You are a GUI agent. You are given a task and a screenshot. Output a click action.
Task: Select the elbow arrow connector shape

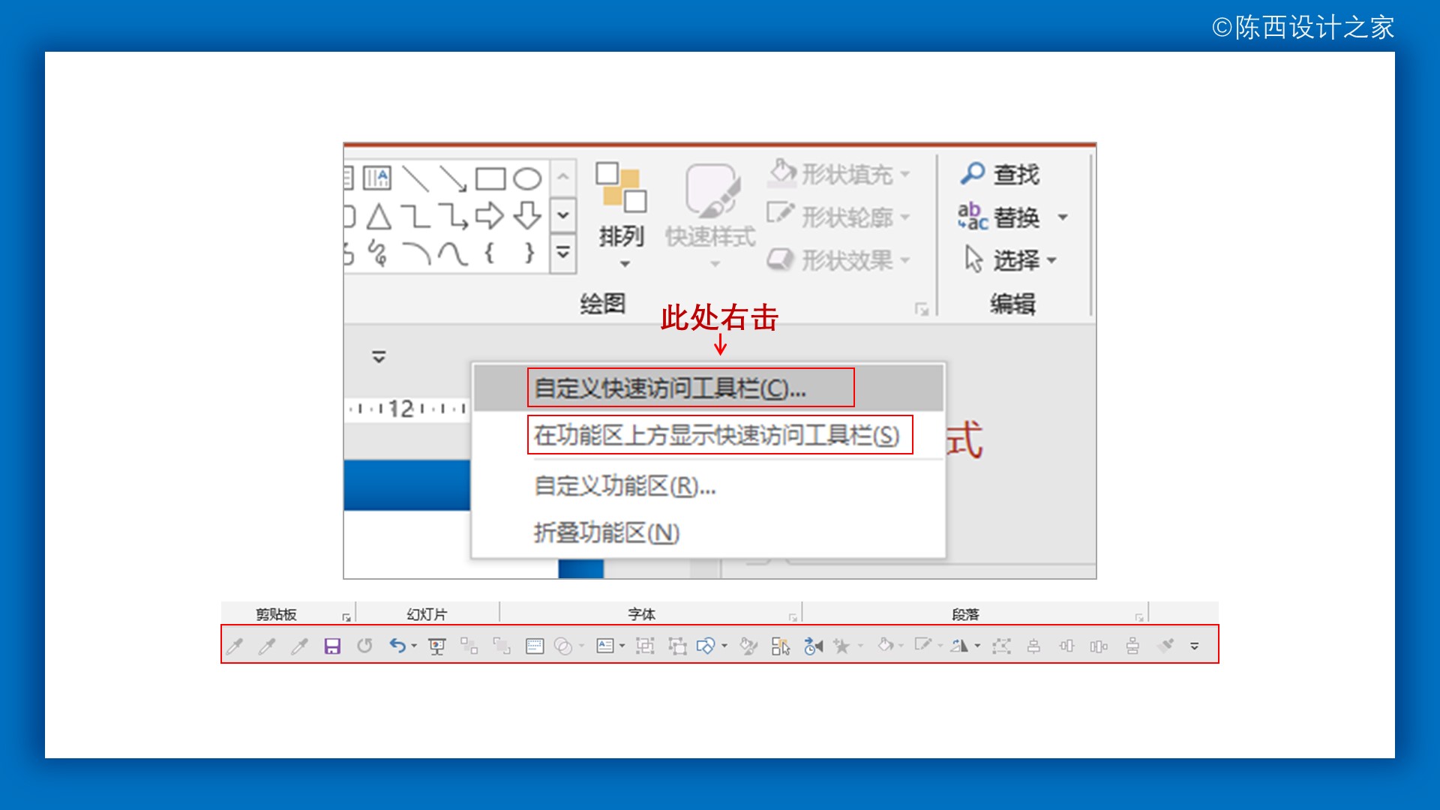click(453, 217)
